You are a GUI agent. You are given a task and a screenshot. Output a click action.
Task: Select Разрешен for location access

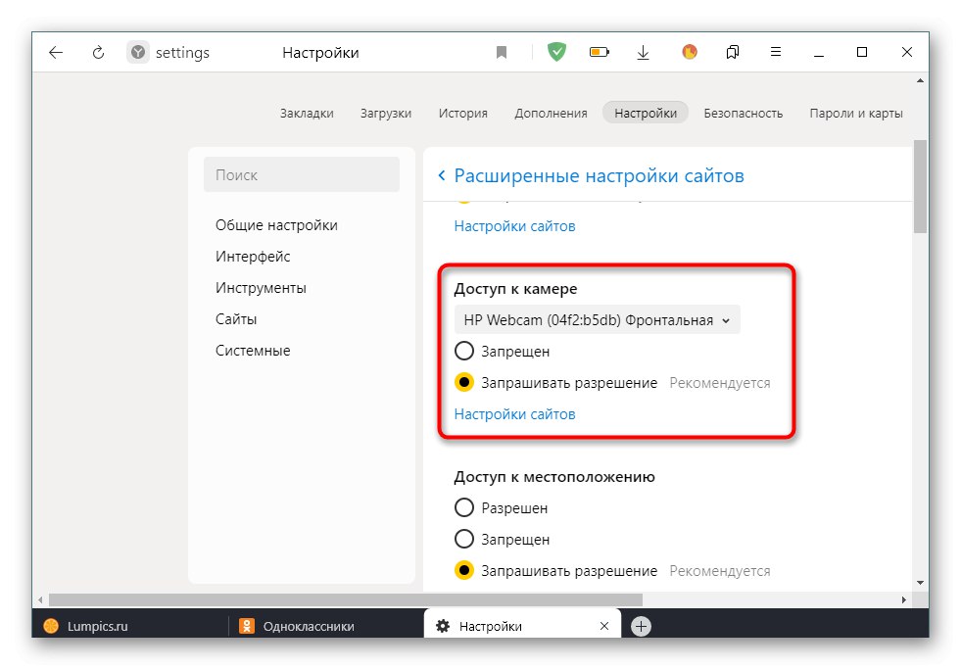(x=464, y=507)
